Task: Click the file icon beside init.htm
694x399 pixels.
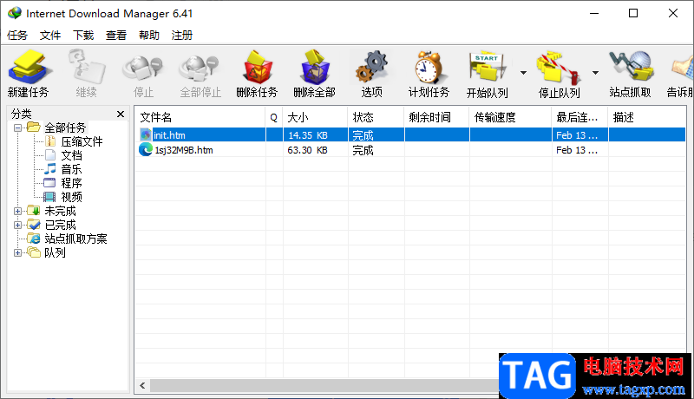Action: 145,134
